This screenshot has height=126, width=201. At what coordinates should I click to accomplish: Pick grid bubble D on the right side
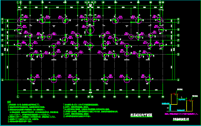(178, 54)
